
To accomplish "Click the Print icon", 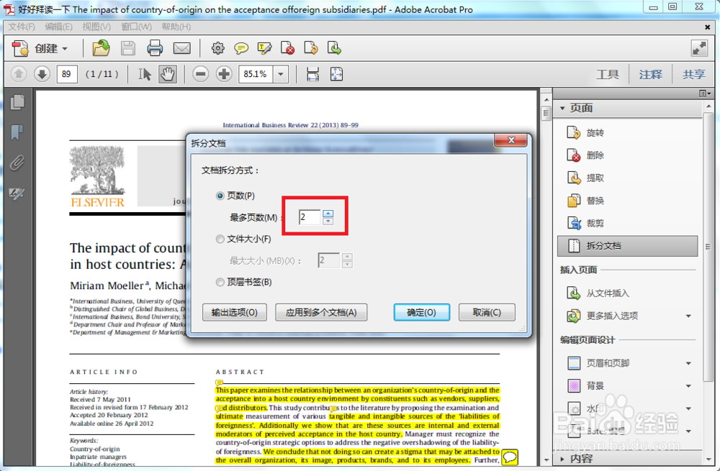I will tap(156, 48).
